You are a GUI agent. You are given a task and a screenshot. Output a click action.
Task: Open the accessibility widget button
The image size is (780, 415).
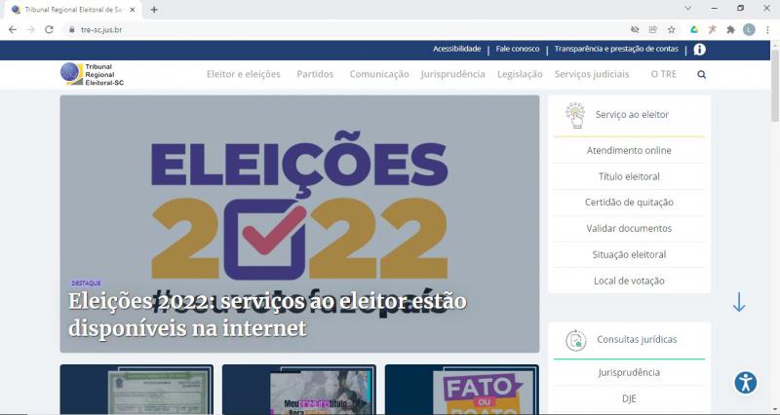(745, 383)
